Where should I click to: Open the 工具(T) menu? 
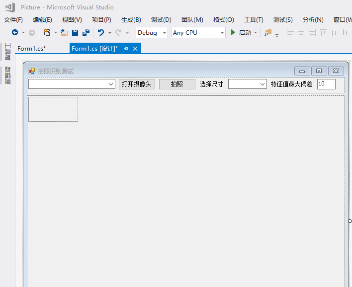[x=254, y=20]
